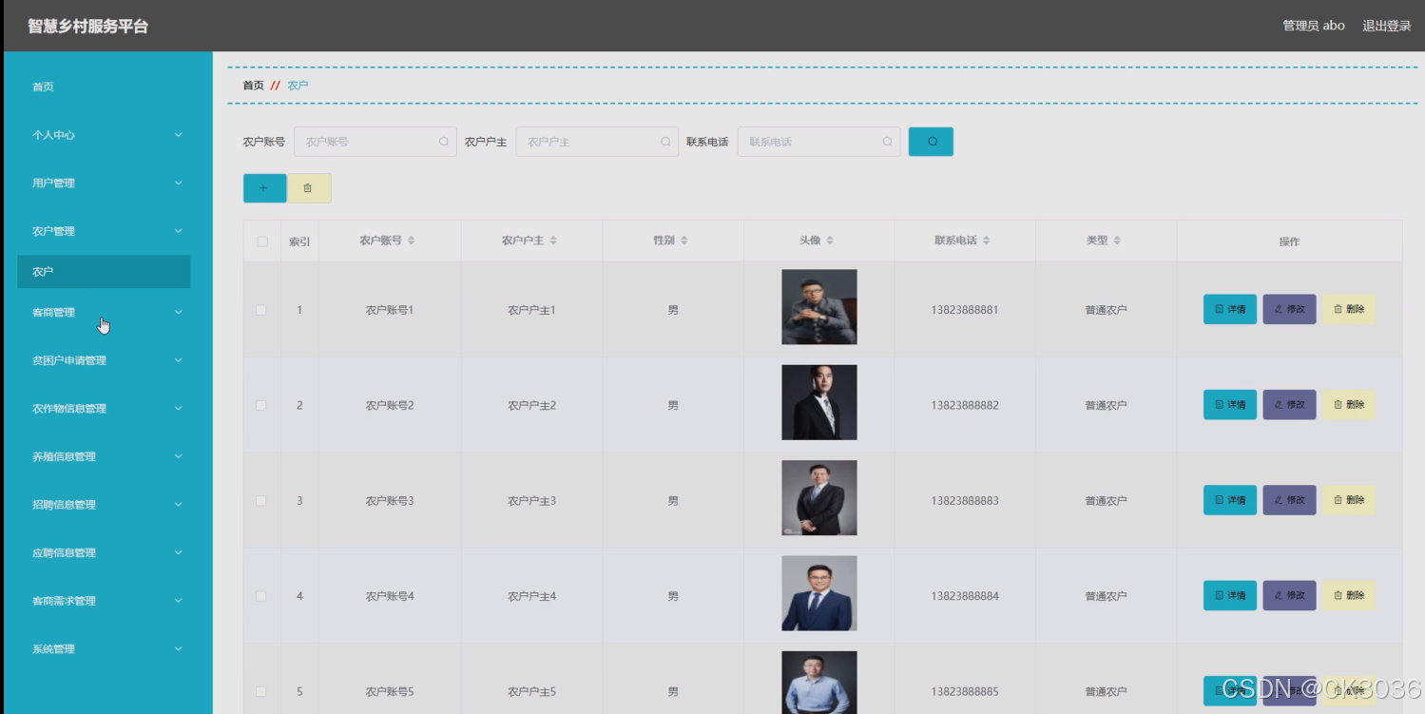Viewport: 1425px width, 714px height.
Task: Click 智慧乡村服务平台 title
Action: [88, 27]
